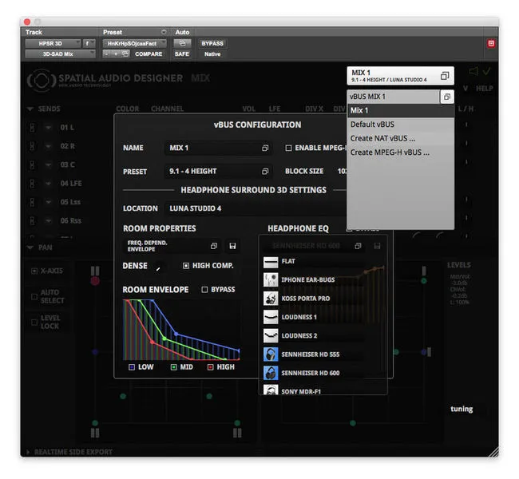Click the headphone EQ save disk icon
The width and height of the screenshot is (519, 479).
377,246
